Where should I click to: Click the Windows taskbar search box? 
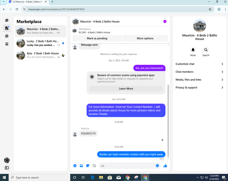coord(40,177)
